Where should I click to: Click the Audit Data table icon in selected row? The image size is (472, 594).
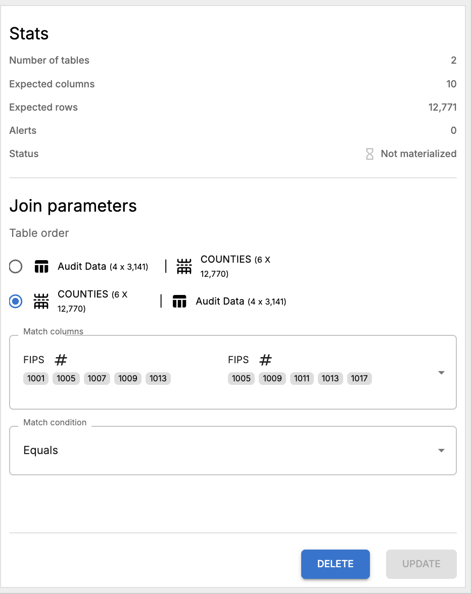(179, 302)
